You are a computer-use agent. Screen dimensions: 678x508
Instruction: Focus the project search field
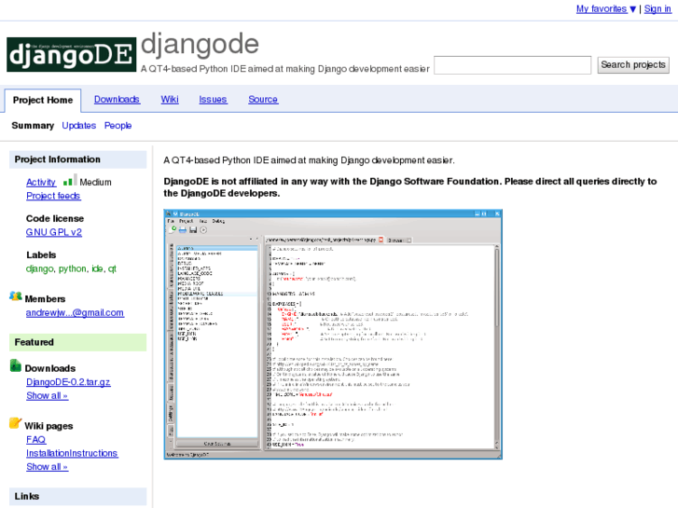click(x=512, y=65)
